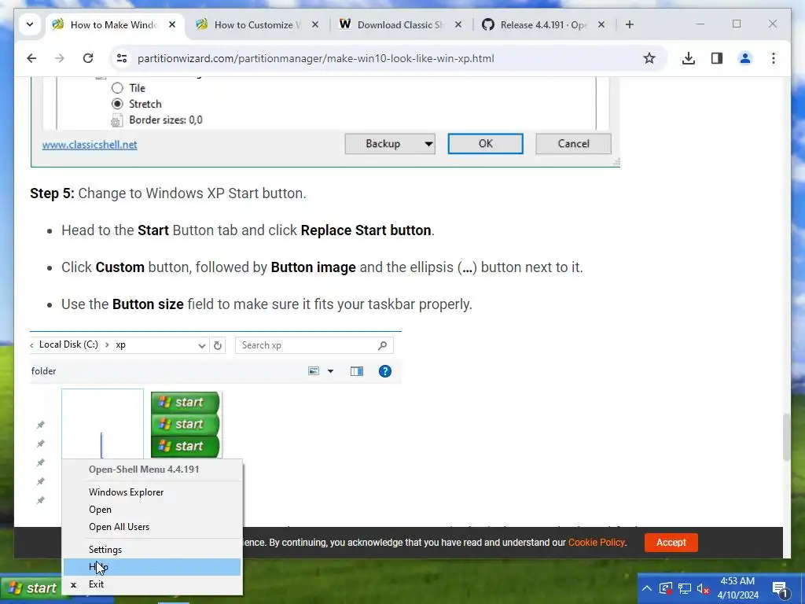Screen dimensions: 805x604
Task: Click the security warning tray icon
Action: coord(665,588)
